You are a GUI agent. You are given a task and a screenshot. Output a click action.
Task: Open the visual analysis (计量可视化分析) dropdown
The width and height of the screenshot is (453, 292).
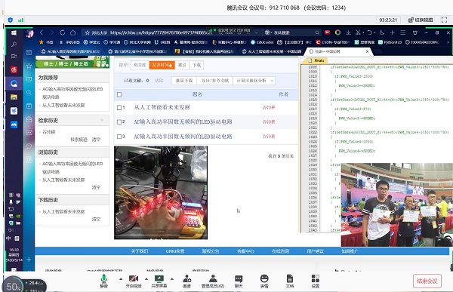coord(254,81)
